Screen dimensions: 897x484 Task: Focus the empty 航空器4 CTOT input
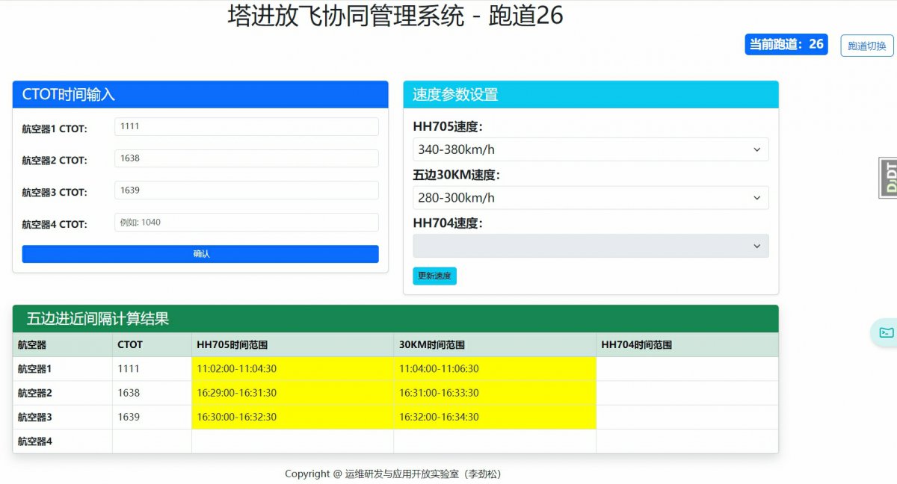tap(246, 222)
